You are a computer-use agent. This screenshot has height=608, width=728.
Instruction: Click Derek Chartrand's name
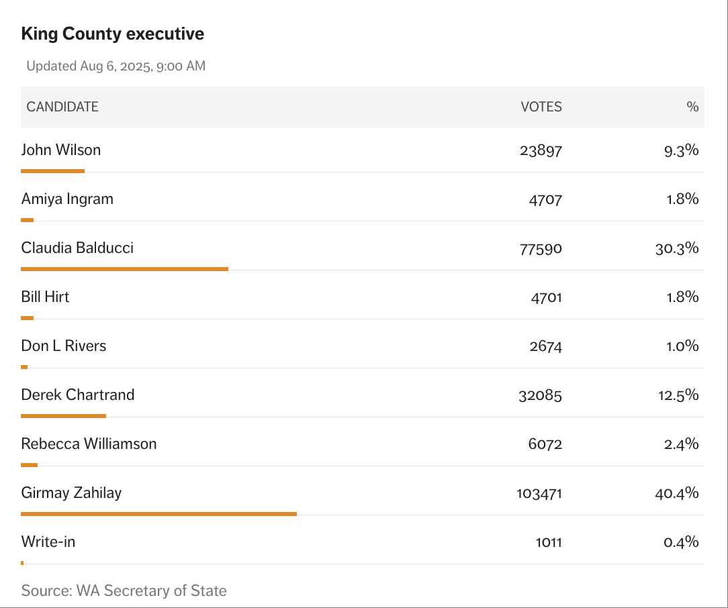coord(78,395)
